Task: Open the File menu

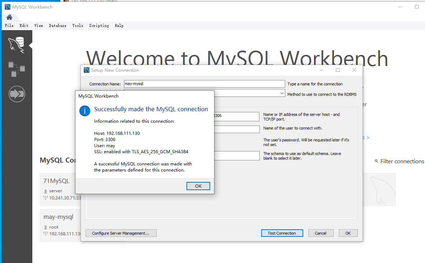Action: pyautogui.click(x=9, y=25)
